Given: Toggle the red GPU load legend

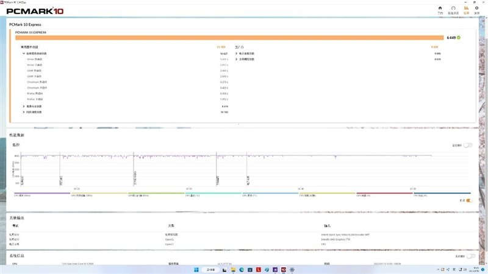Looking at the screenshot, I should click(384, 194).
